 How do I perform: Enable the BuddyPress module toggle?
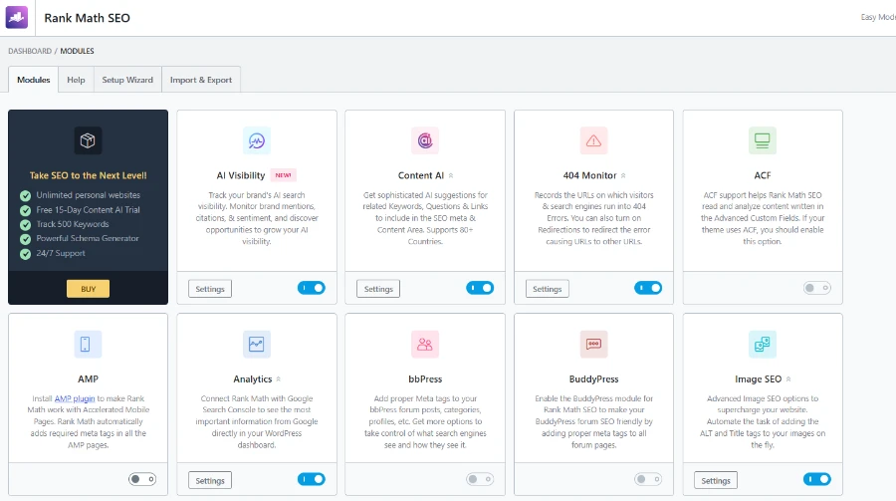tap(648, 479)
